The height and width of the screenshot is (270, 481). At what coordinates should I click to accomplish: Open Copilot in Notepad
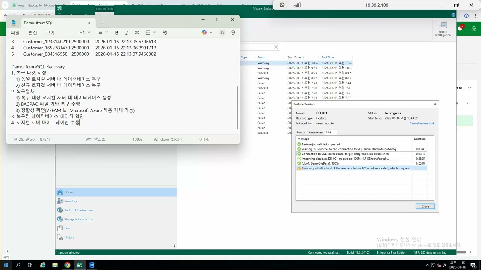click(204, 33)
